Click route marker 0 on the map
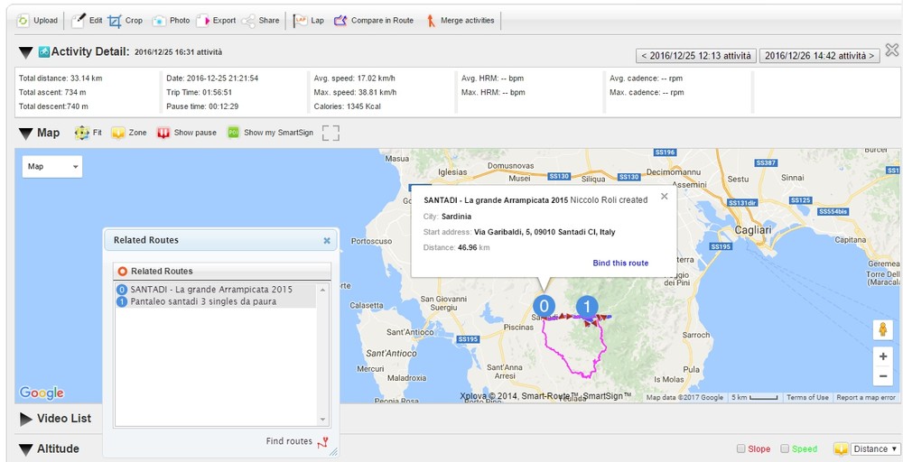The image size is (903, 462). [544, 306]
